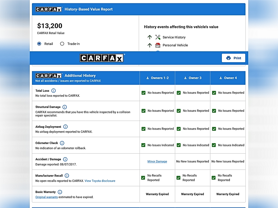Click the Service History wrench icon
Screen dimensions: 278x208
[158, 37]
